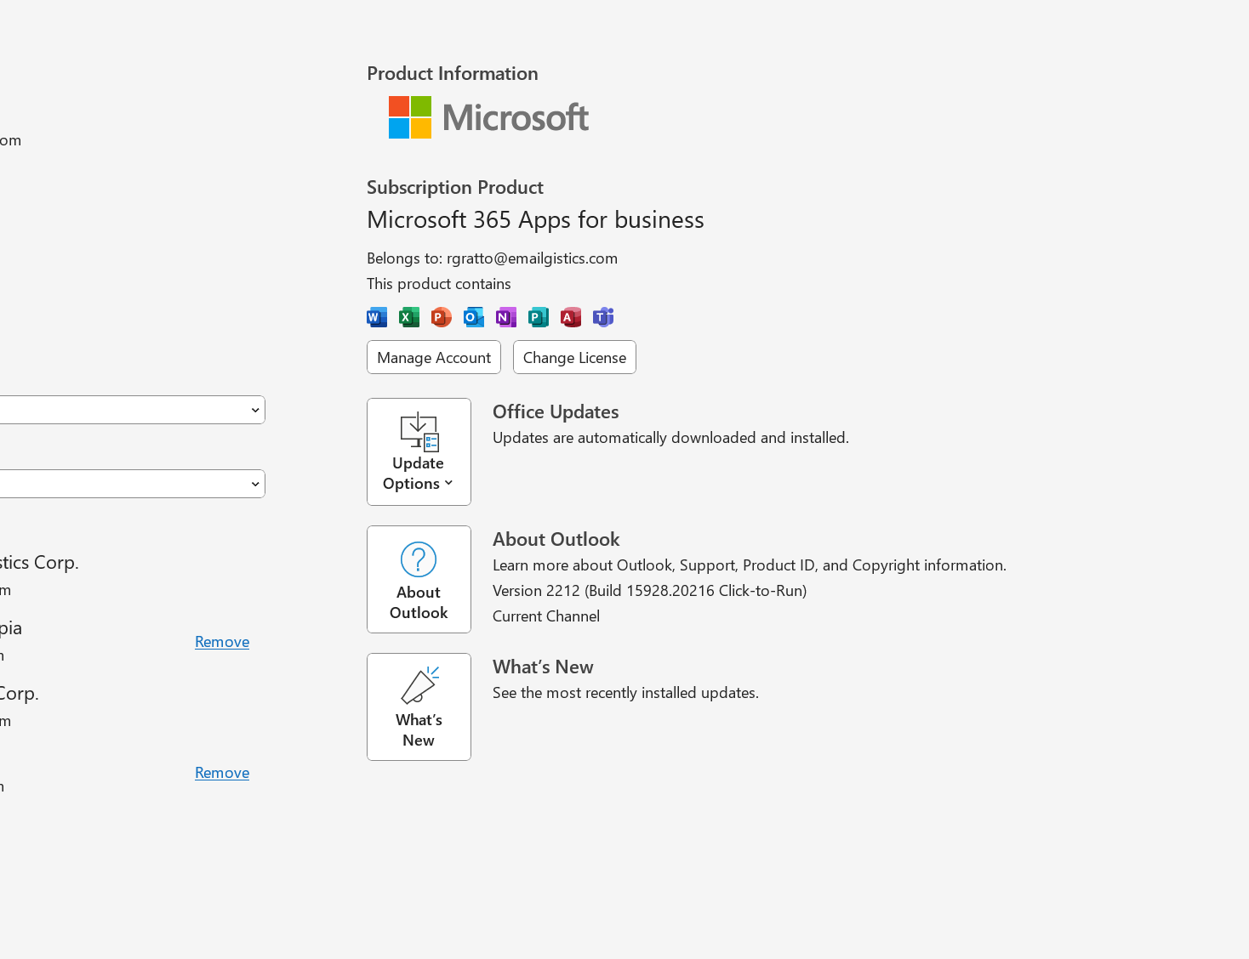1249x959 pixels.
Task: Click the Teams app icon
Action: (x=602, y=316)
